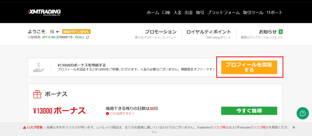
Task: Click the refresh balance icon
Action: [88, 37]
